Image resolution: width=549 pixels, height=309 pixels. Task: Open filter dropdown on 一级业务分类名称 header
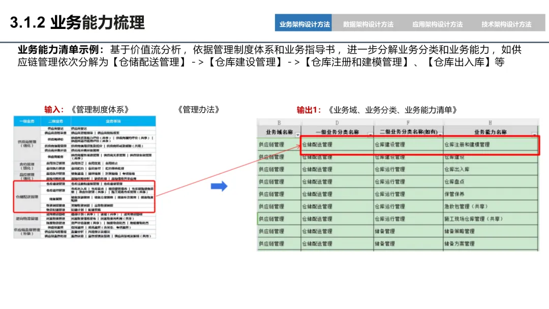pos(370,135)
